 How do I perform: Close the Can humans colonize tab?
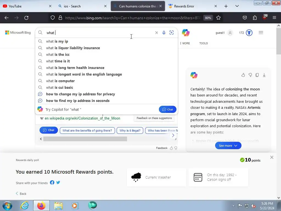pyautogui.click(x=160, y=6)
